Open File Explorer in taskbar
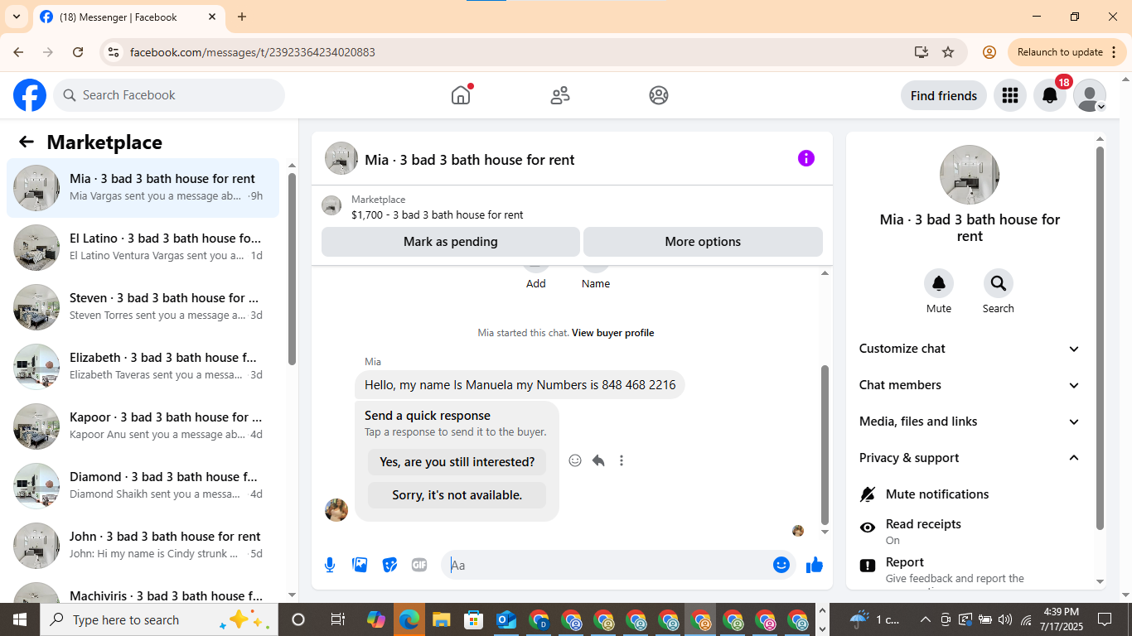Screen dimensions: 1132x636 441,619
